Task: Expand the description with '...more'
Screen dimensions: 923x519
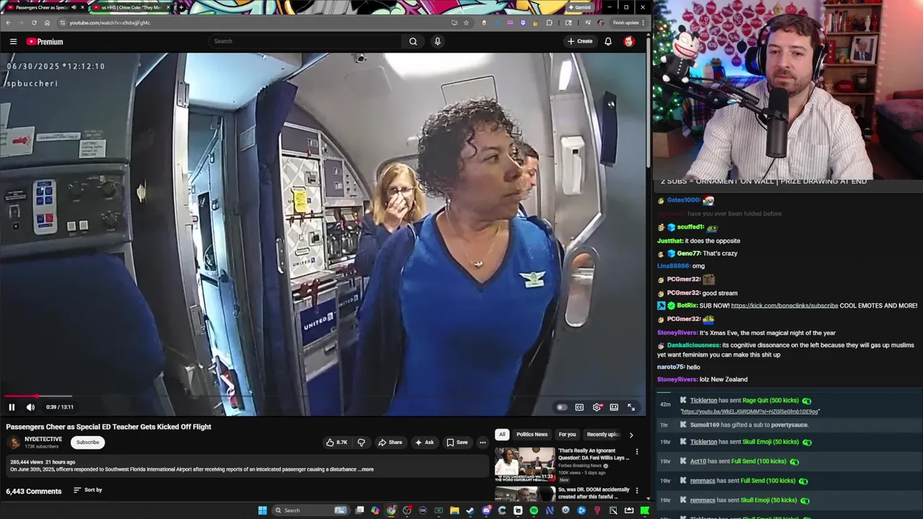Action: pyautogui.click(x=366, y=469)
